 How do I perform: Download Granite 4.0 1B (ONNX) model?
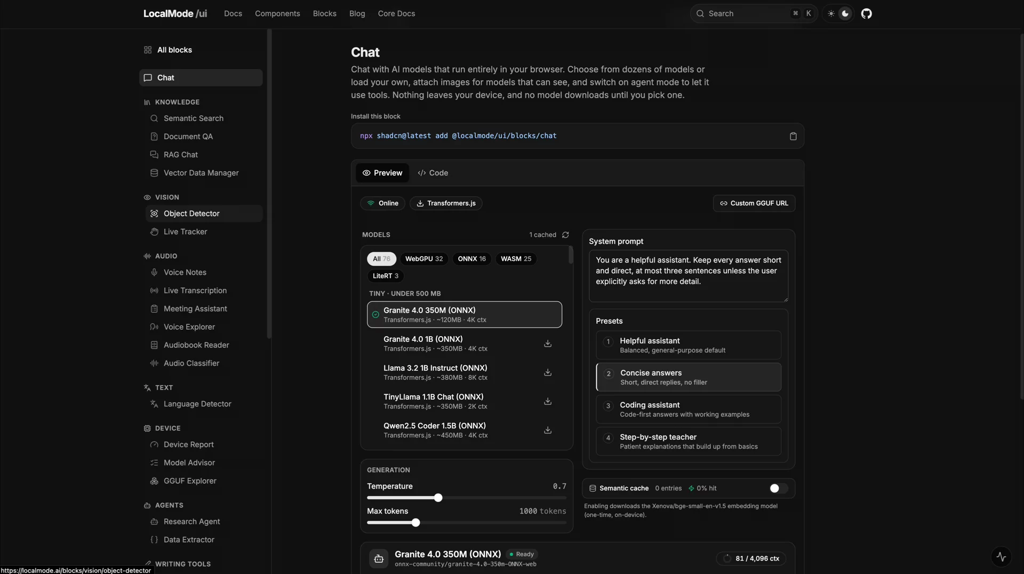(548, 344)
